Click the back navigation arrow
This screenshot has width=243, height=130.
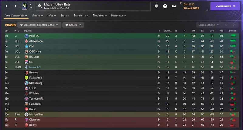[6, 6]
